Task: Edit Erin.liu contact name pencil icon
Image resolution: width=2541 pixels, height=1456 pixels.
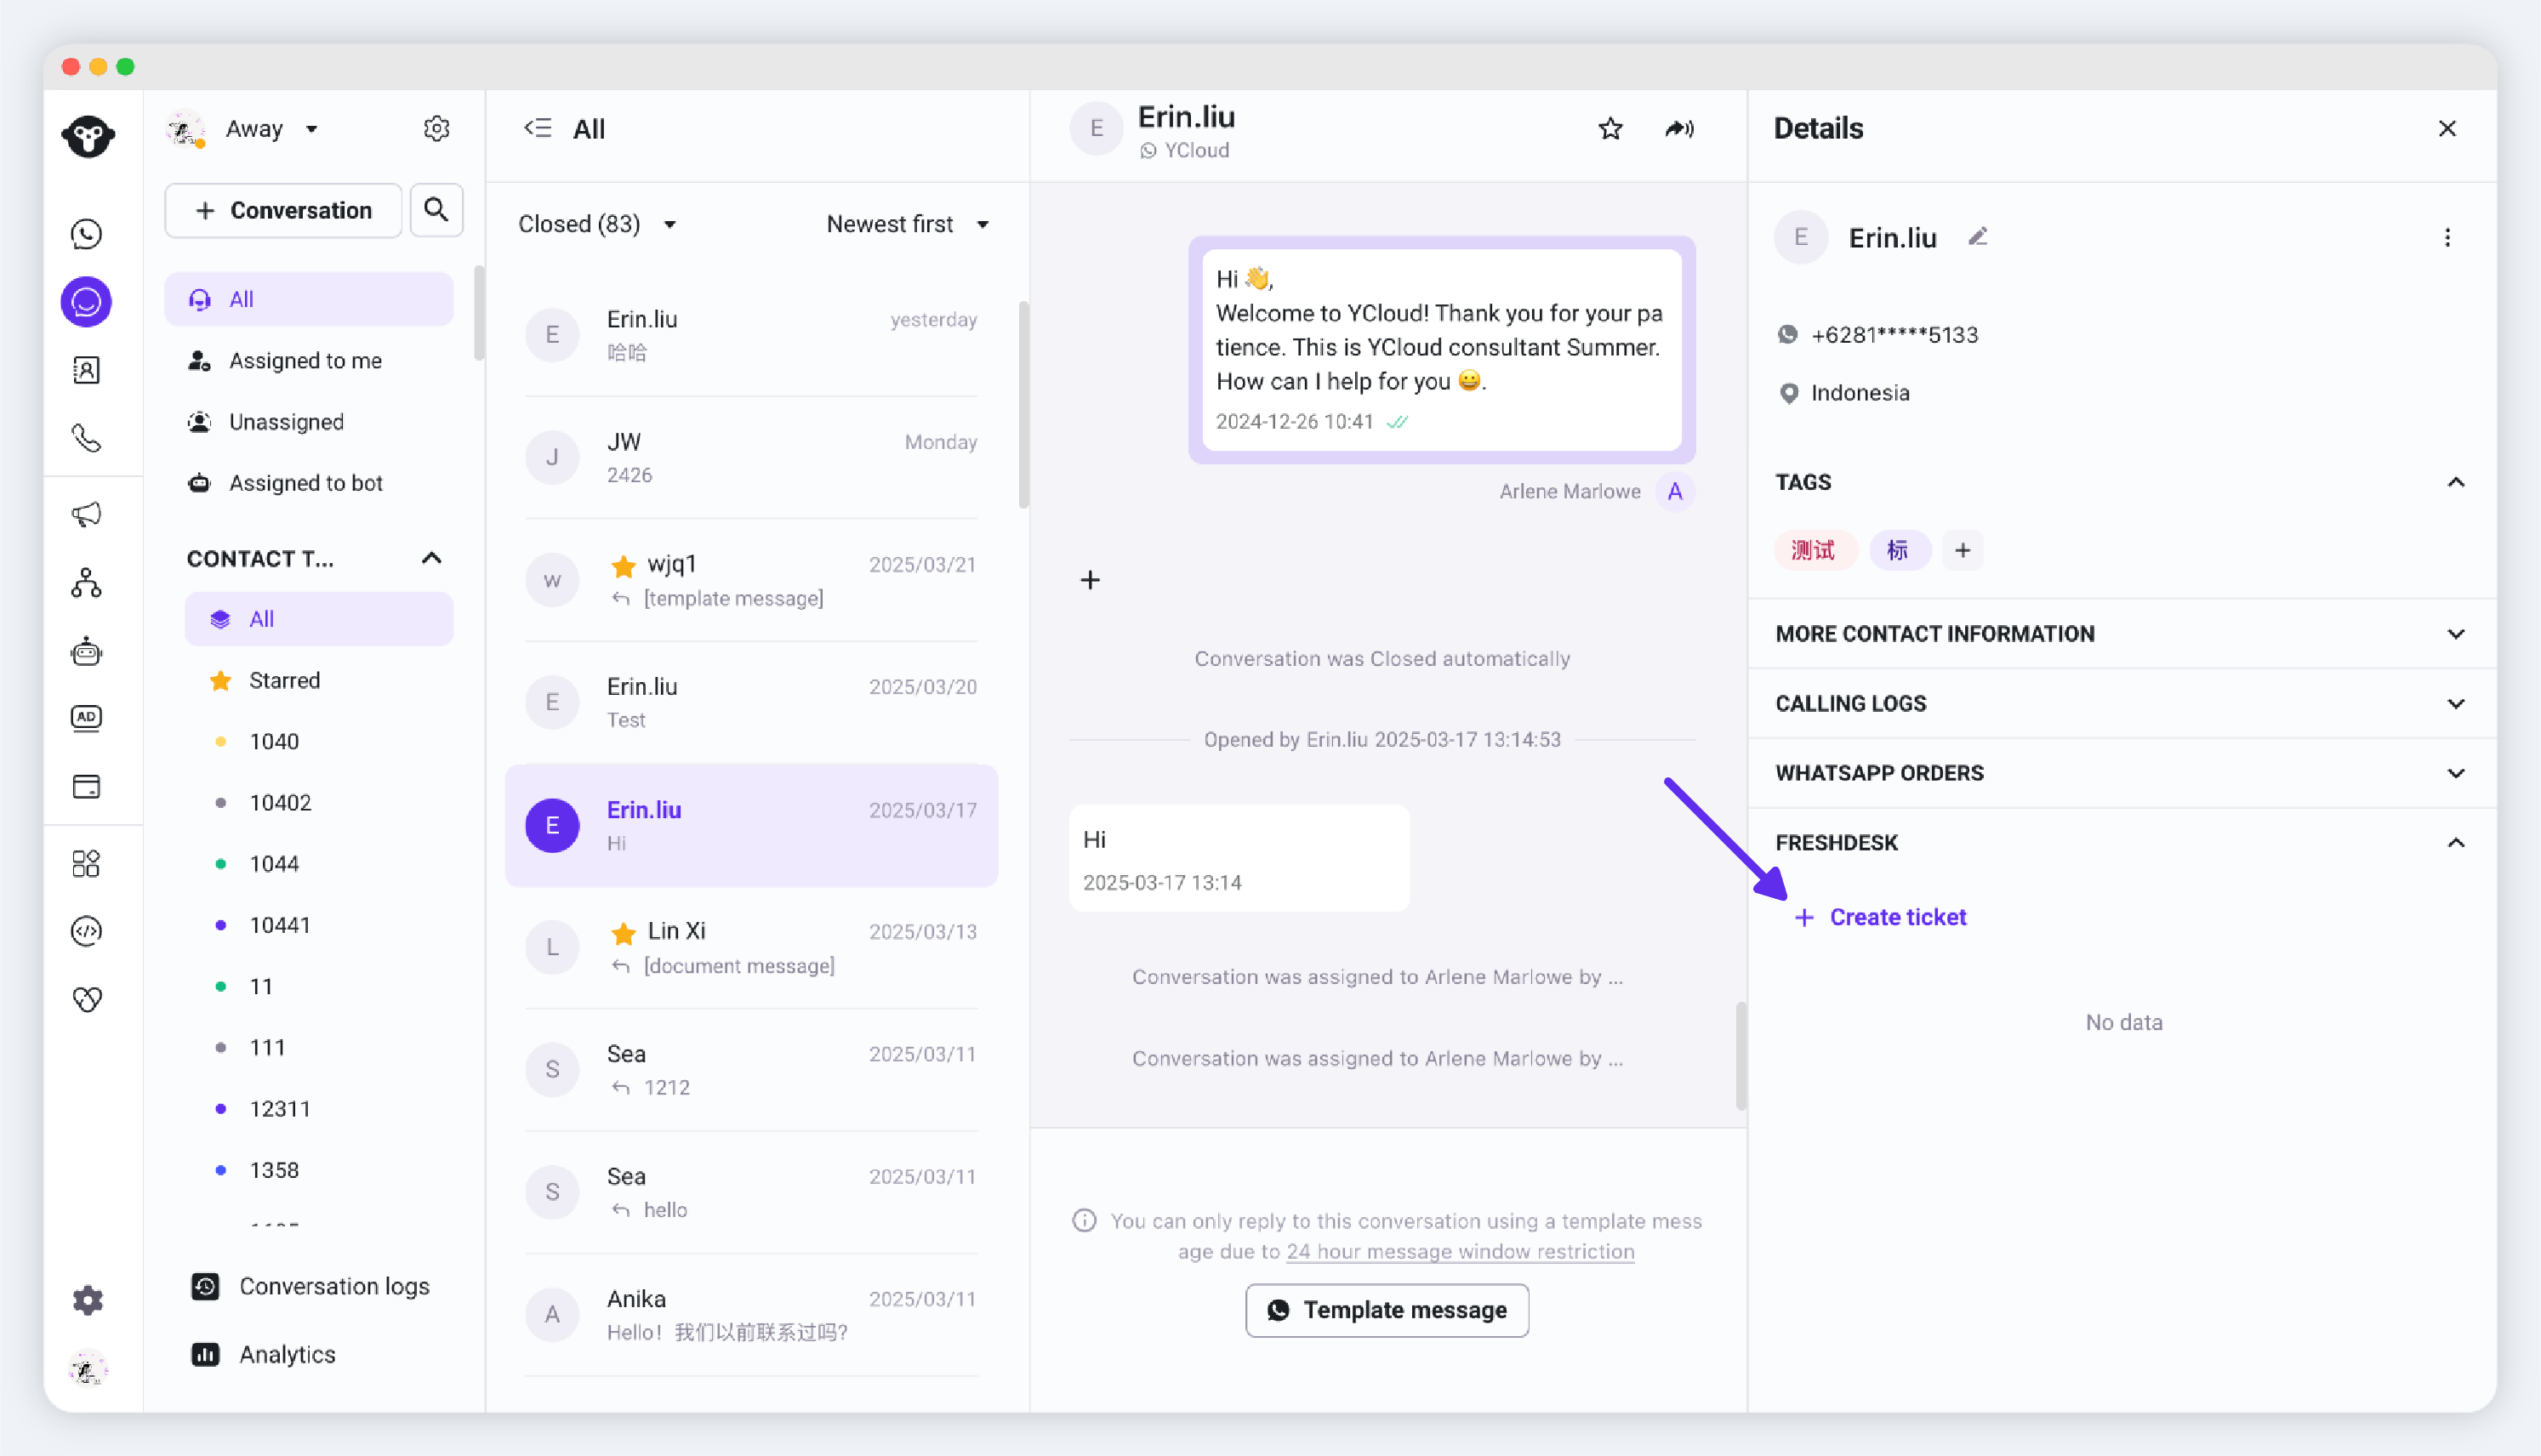Action: pos(1977,237)
